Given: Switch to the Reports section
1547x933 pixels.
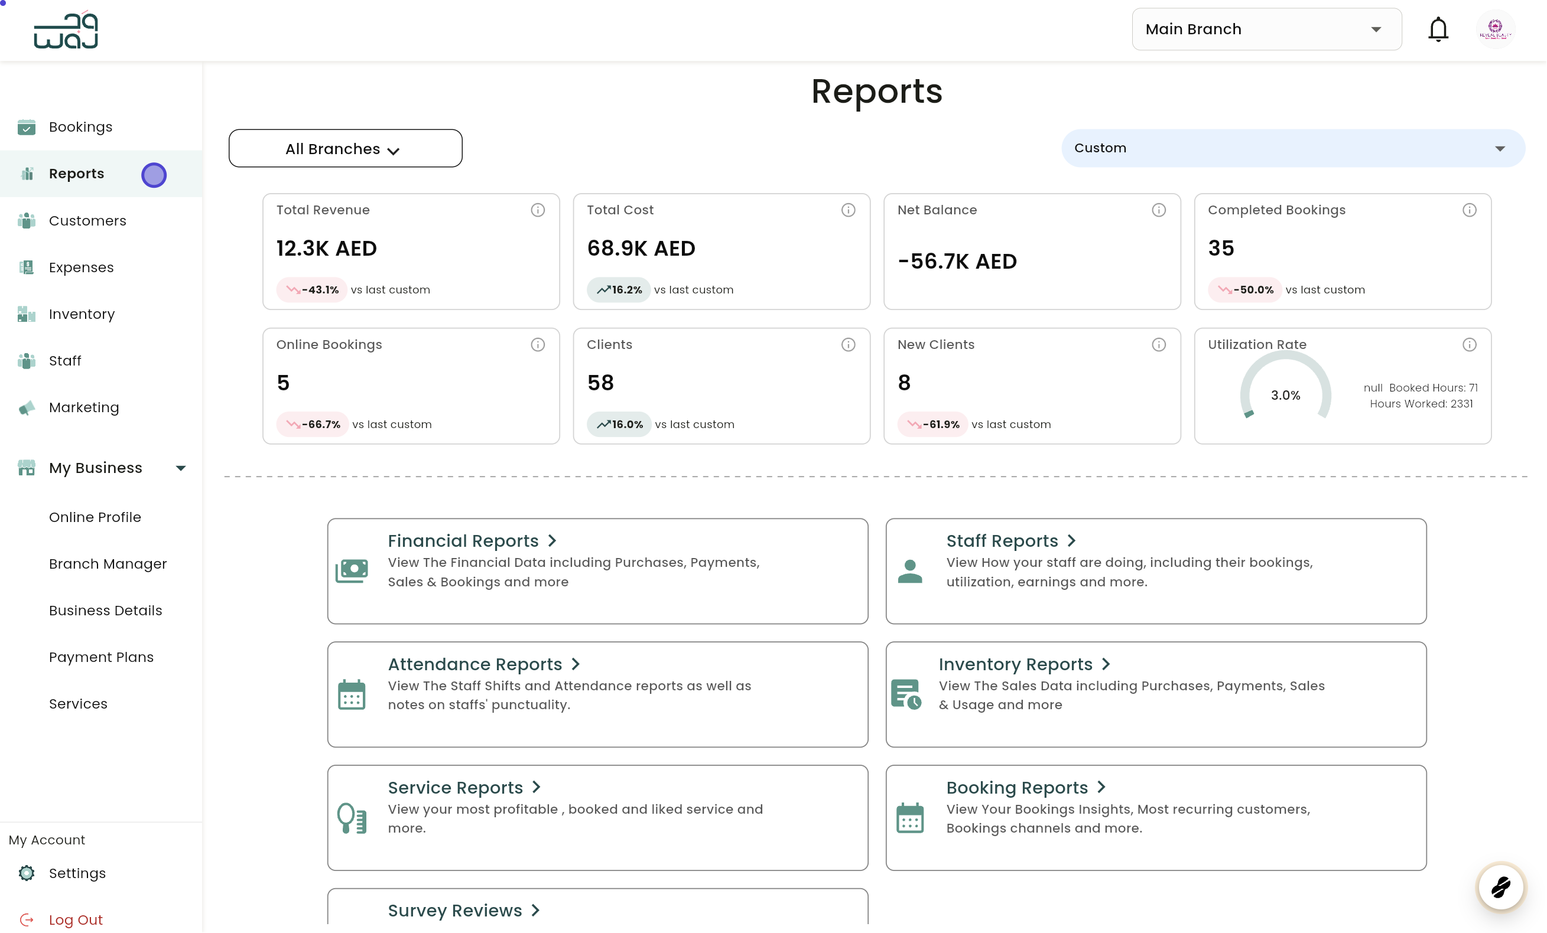Looking at the screenshot, I should 77,173.
